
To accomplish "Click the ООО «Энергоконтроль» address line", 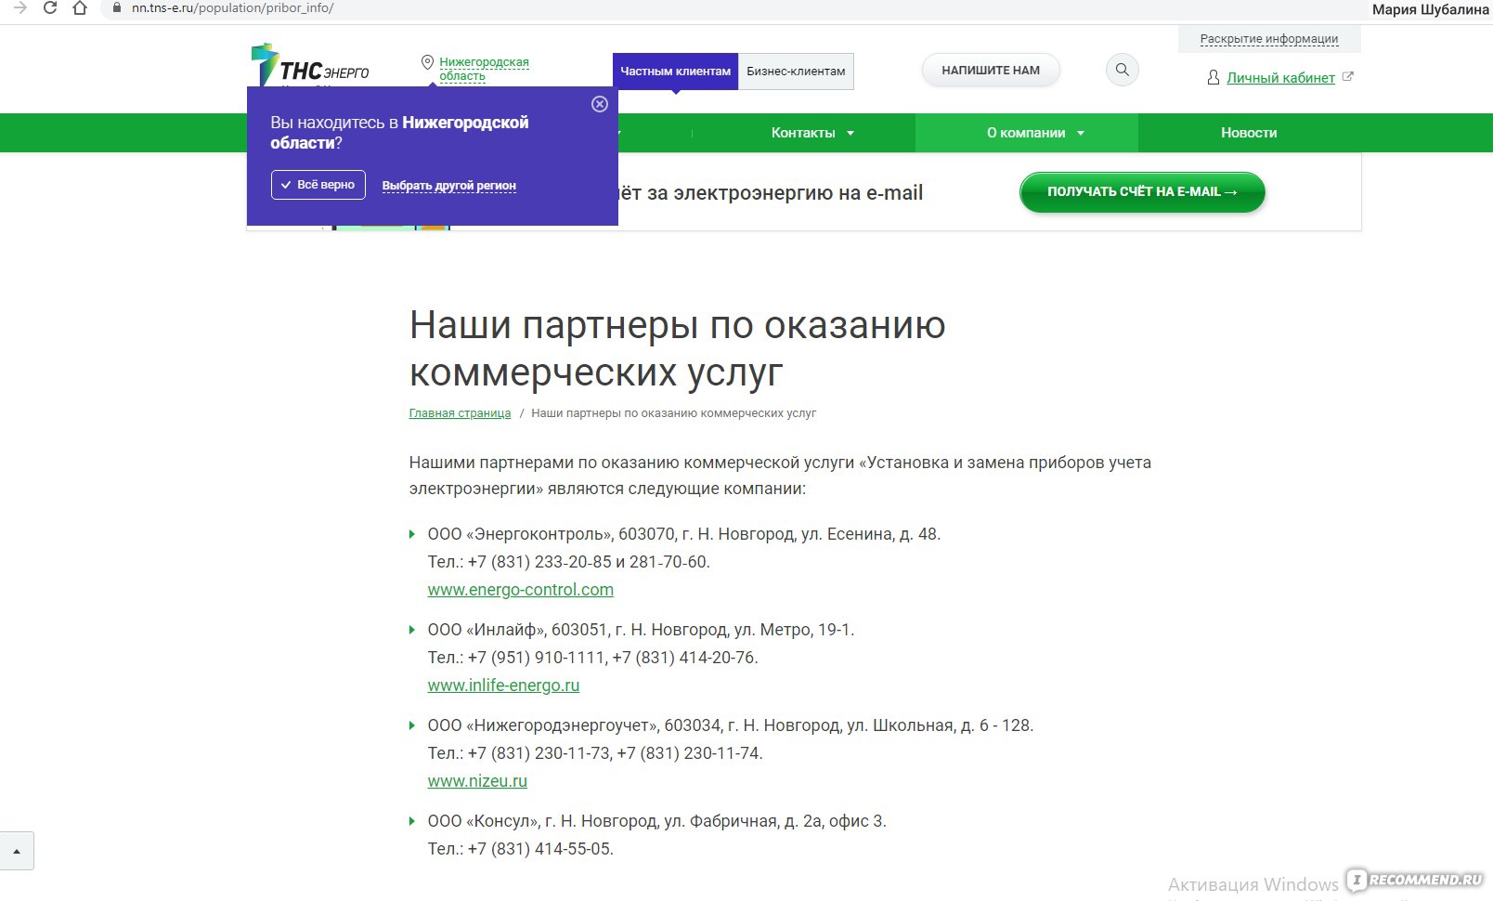I will click(683, 534).
